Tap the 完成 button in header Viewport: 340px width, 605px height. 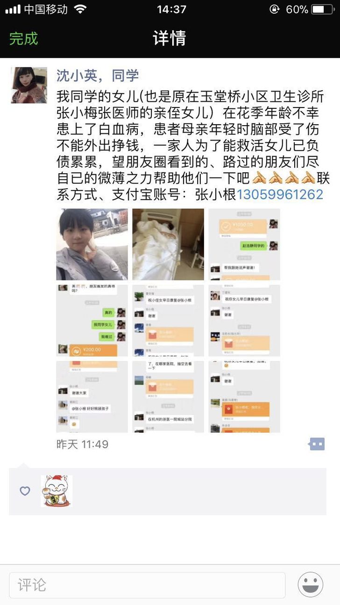click(23, 38)
